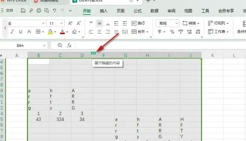The width and height of the screenshot is (246, 141).
Task: Open 会员专享 Member Exclusive tab
Action: click(226, 11)
